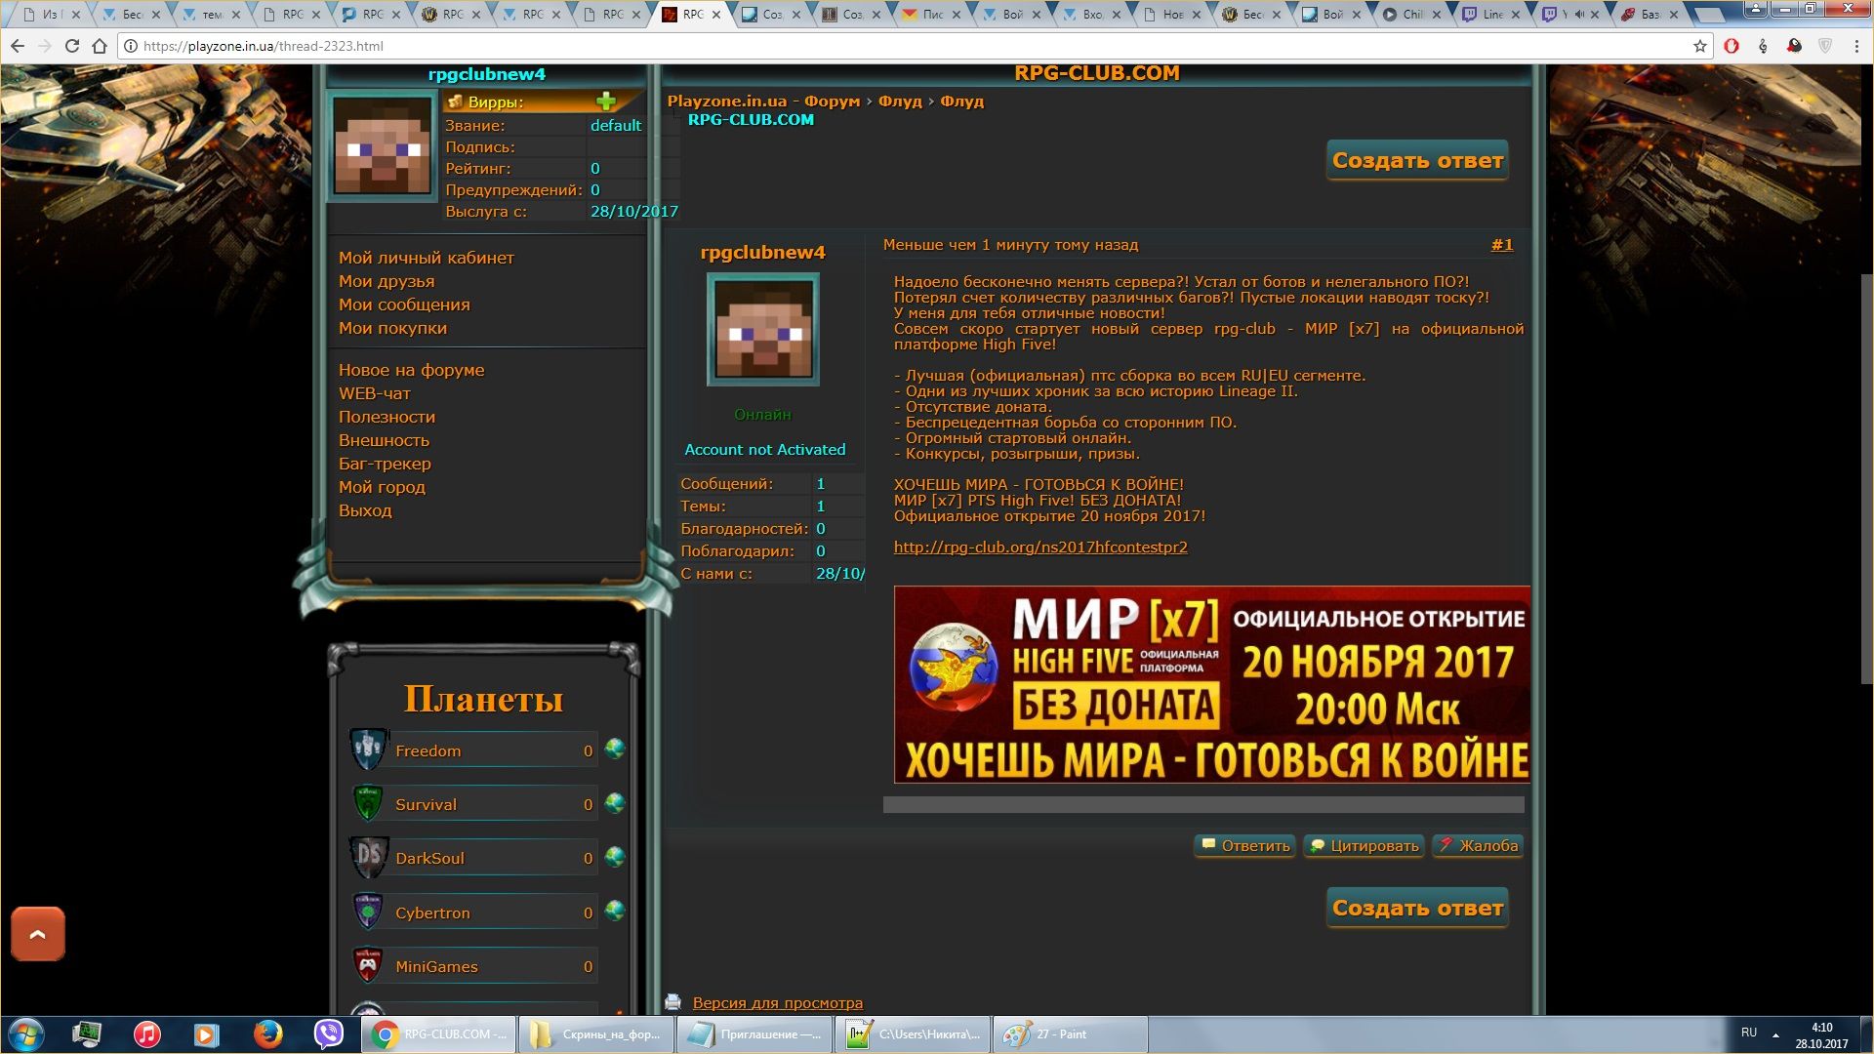Click the sidebar profile avatar
The image size is (1874, 1054).
[x=382, y=146]
